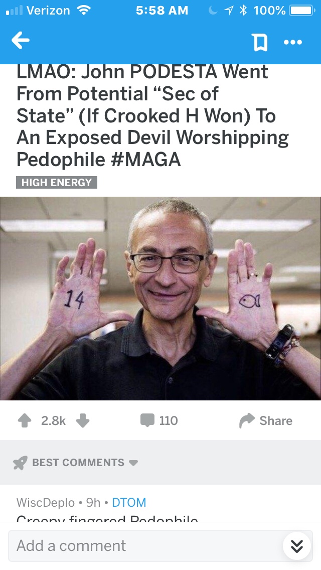Screen dimensions: 321x570
Task: Tap the post title text
Action: tap(152, 115)
